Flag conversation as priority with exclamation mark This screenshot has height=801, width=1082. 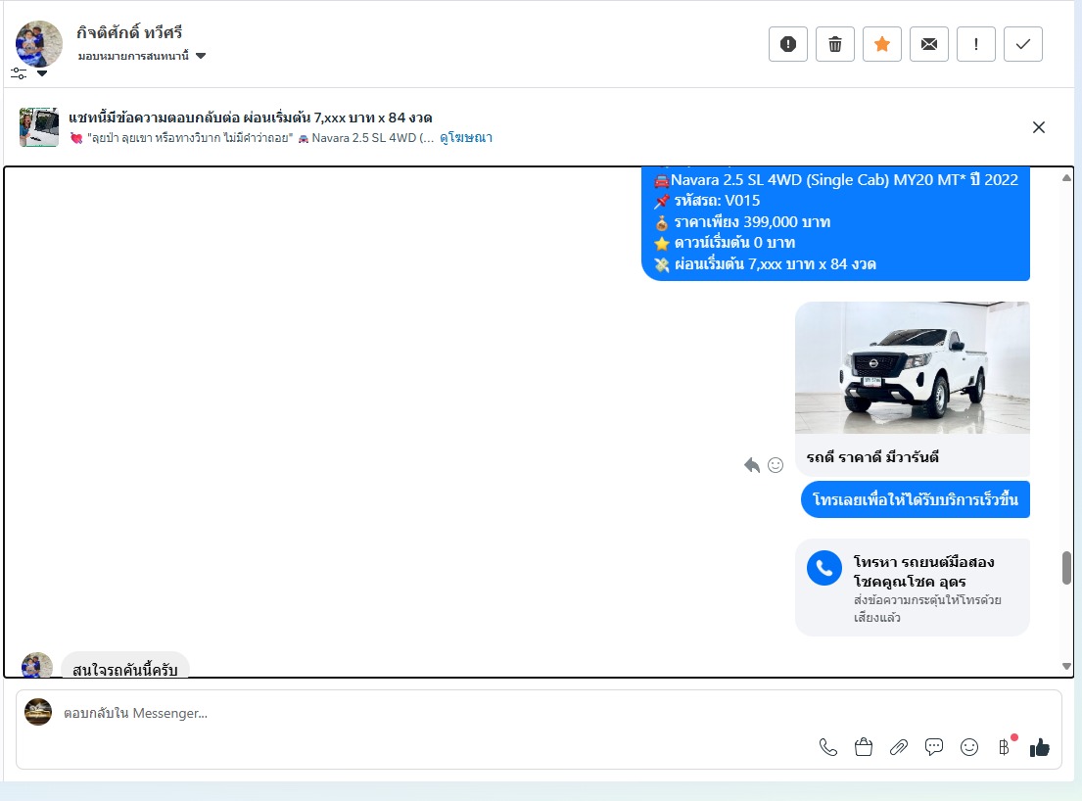[975, 44]
